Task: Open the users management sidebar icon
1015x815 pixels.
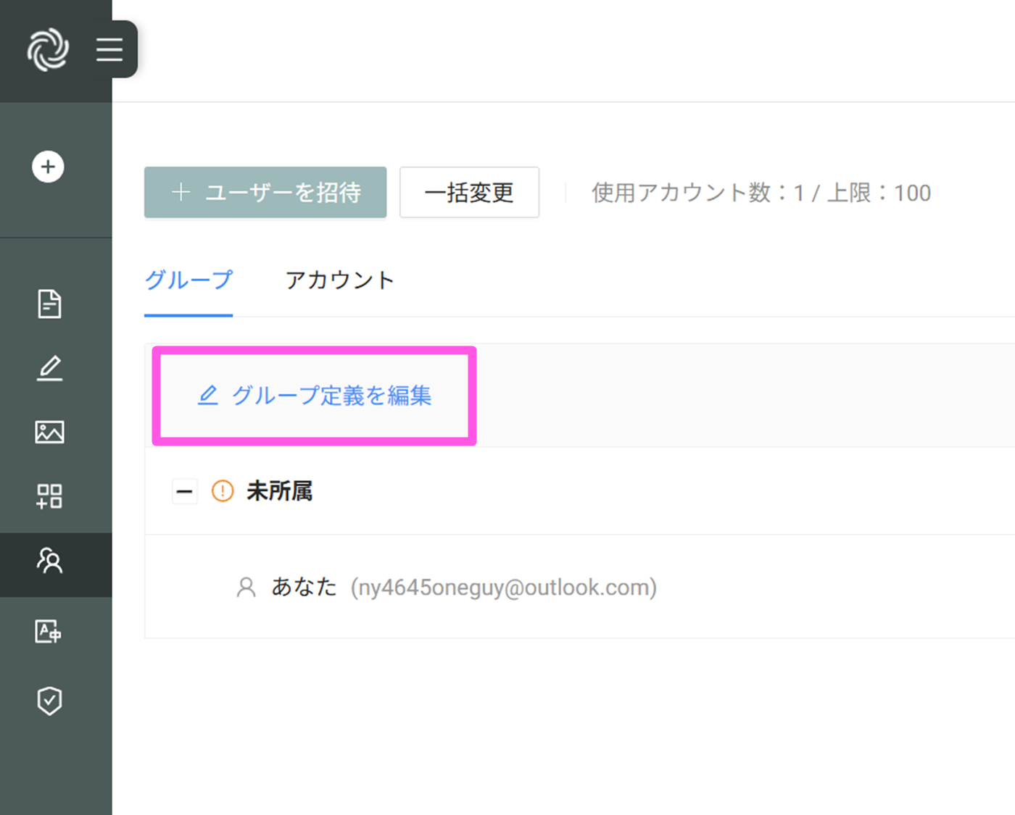Action: (x=49, y=561)
